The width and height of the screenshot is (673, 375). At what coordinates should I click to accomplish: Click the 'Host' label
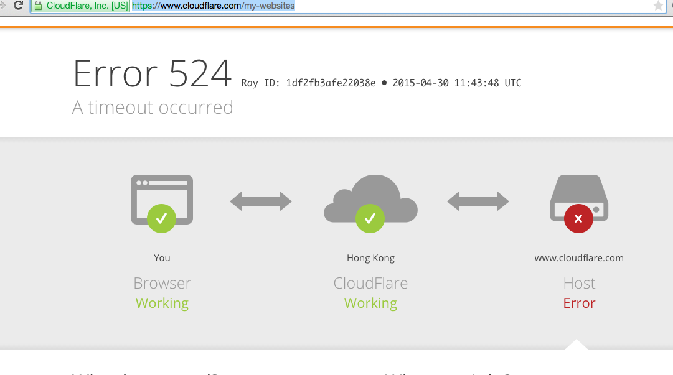579,284
